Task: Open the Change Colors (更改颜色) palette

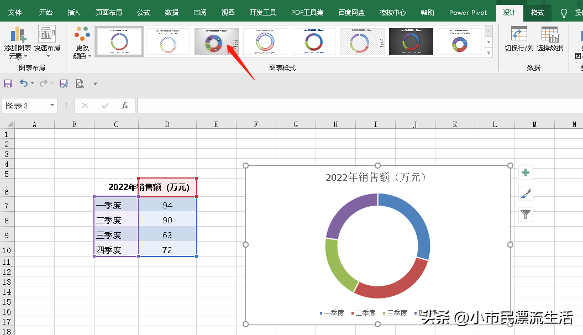Action: pyautogui.click(x=82, y=43)
